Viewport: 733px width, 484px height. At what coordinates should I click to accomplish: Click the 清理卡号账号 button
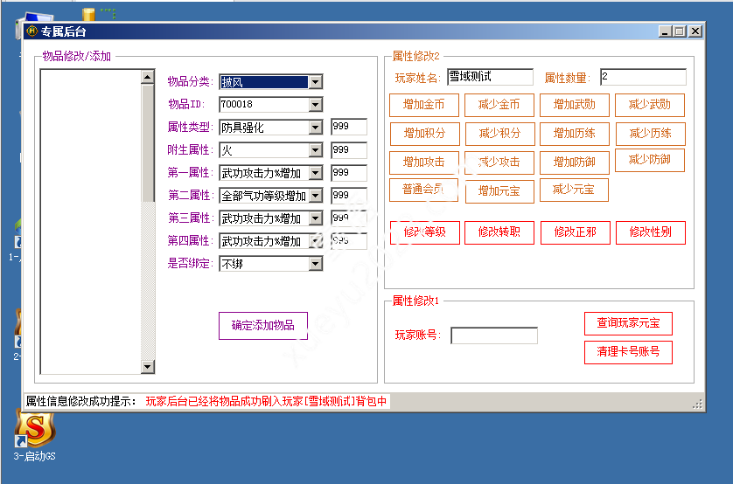[x=628, y=352]
